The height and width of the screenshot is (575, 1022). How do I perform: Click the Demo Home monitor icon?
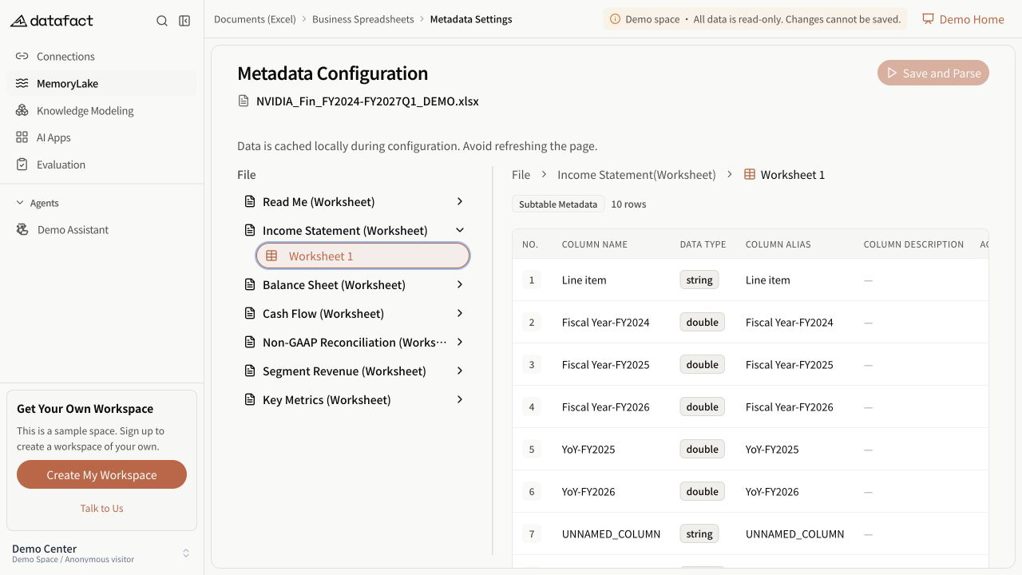click(928, 19)
